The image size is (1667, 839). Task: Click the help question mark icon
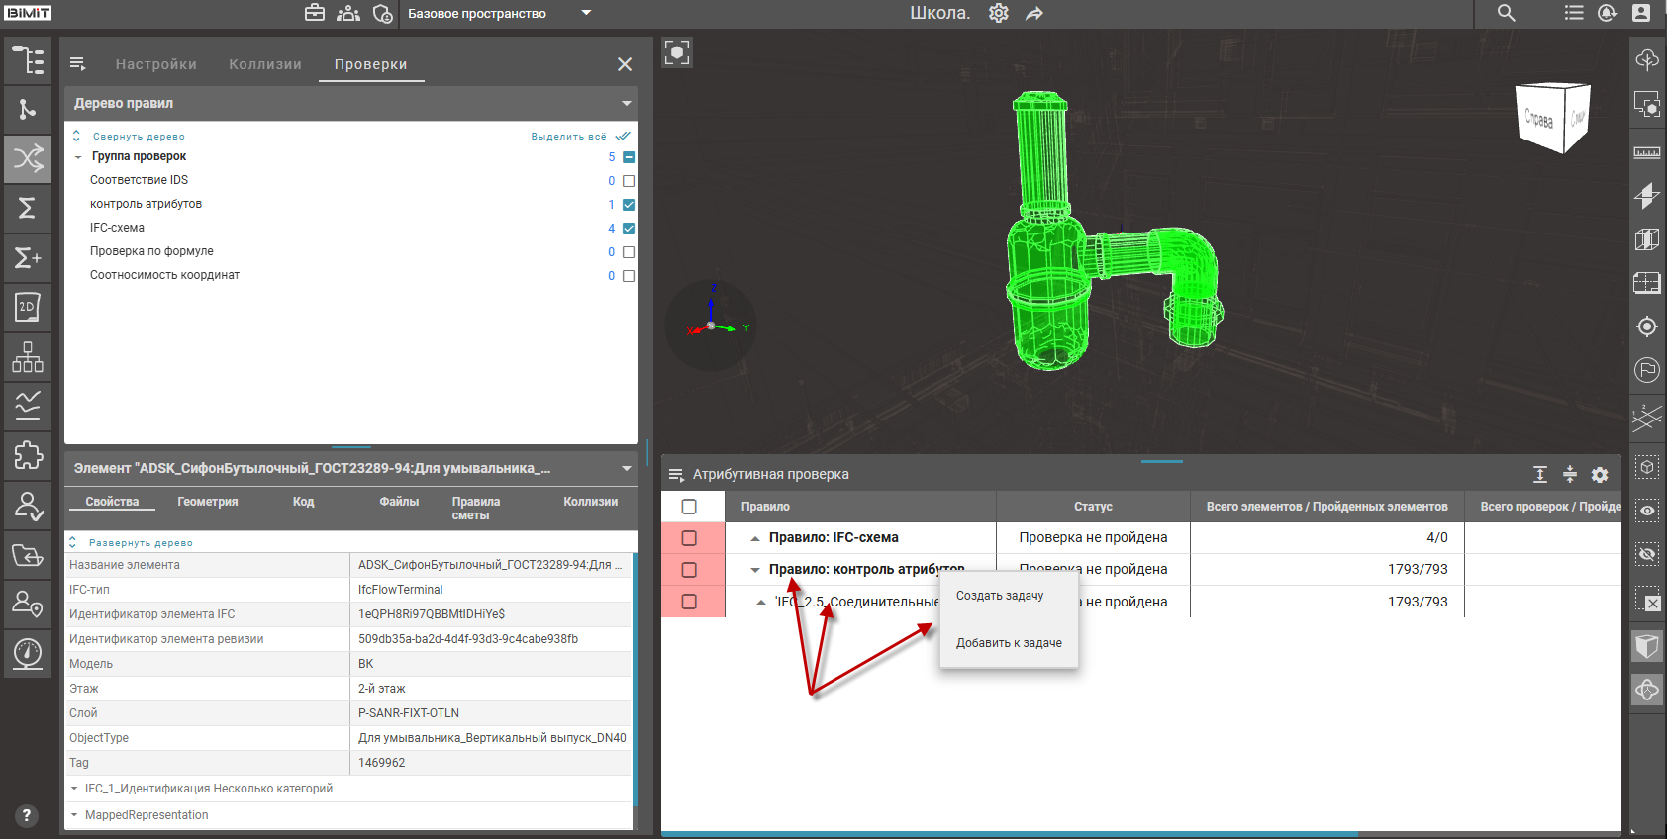[x=27, y=815]
